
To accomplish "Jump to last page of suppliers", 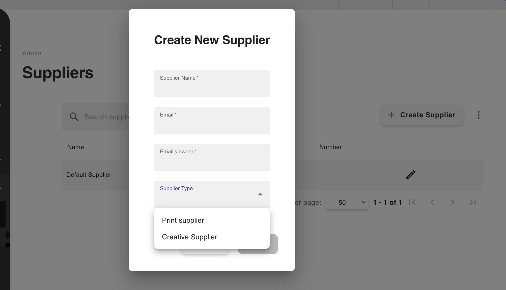I will click(x=472, y=202).
